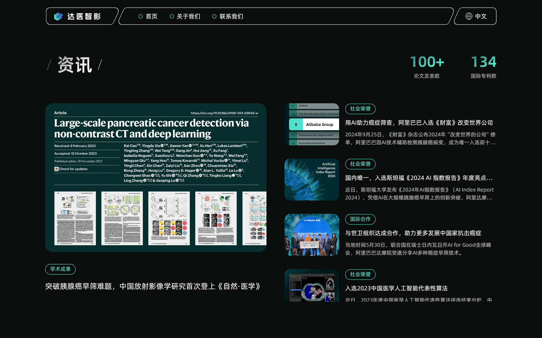Click summary text starting 2024年9月25日
Screen dimensions: 542x338
click(x=420, y=138)
